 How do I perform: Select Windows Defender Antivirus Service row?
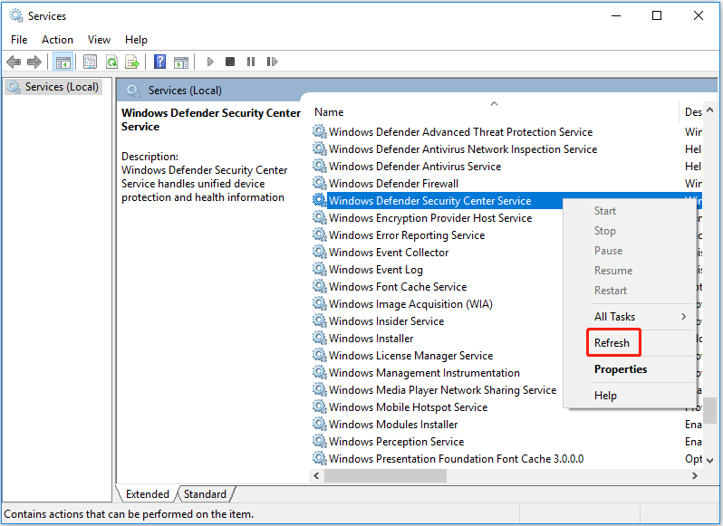tap(415, 167)
